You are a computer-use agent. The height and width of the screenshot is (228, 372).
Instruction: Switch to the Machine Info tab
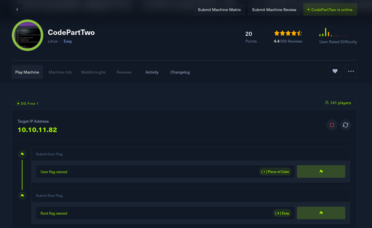(60, 72)
